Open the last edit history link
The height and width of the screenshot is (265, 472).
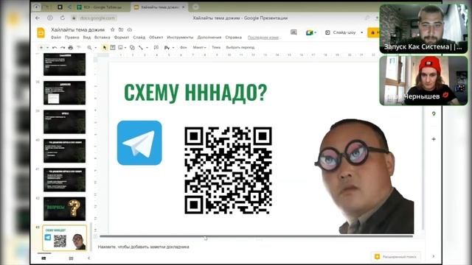pos(263,38)
